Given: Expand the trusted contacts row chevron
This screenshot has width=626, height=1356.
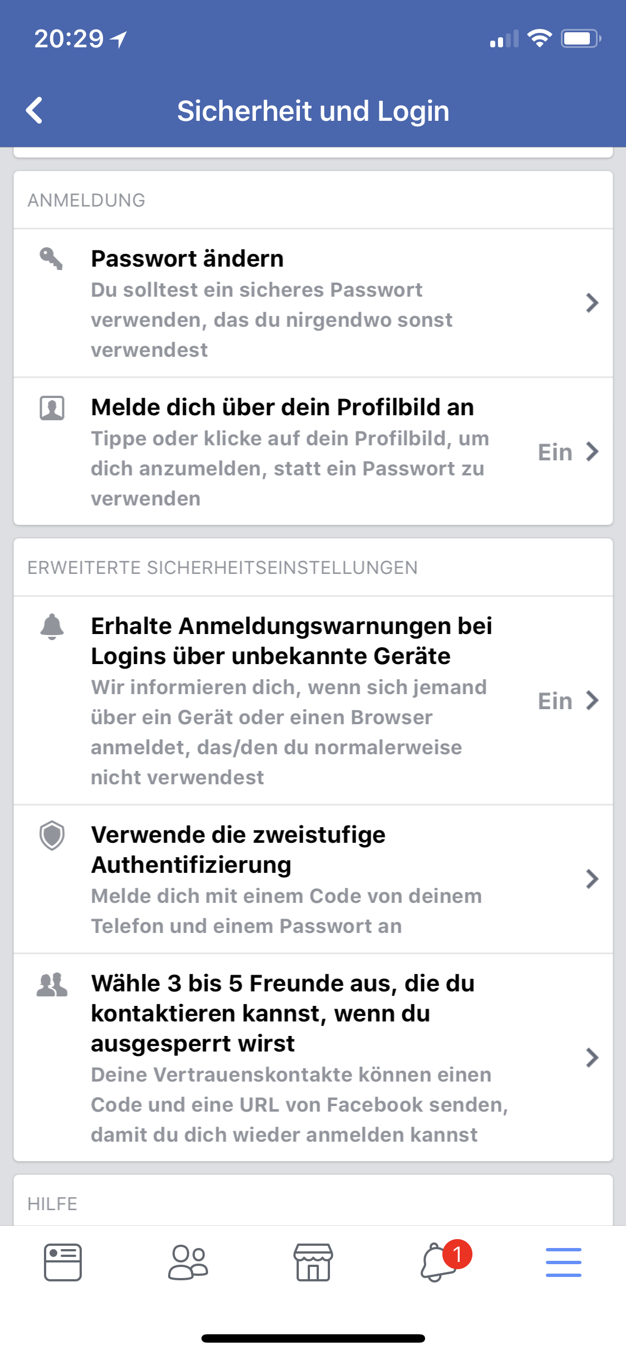Looking at the screenshot, I should 592,1057.
